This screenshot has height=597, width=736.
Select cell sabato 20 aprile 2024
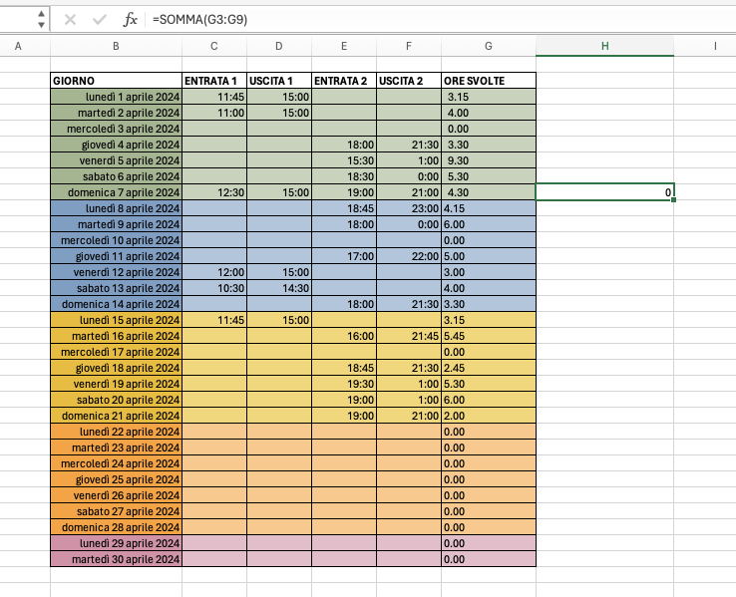(116, 400)
